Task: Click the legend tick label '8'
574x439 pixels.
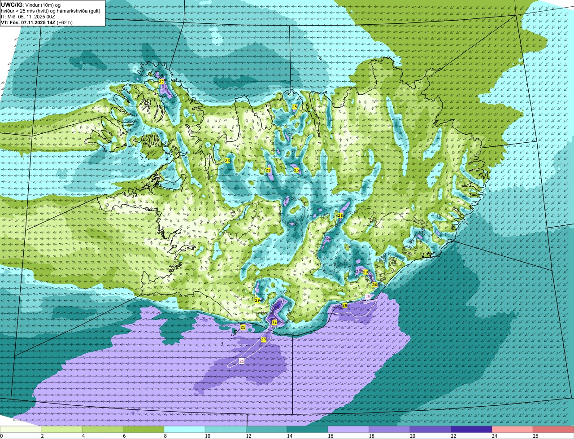Action: point(165,435)
